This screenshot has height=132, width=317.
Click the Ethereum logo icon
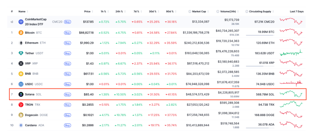click(21, 43)
